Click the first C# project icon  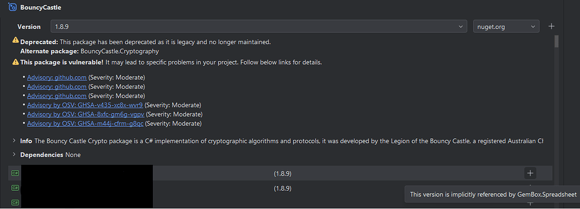click(x=15, y=173)
